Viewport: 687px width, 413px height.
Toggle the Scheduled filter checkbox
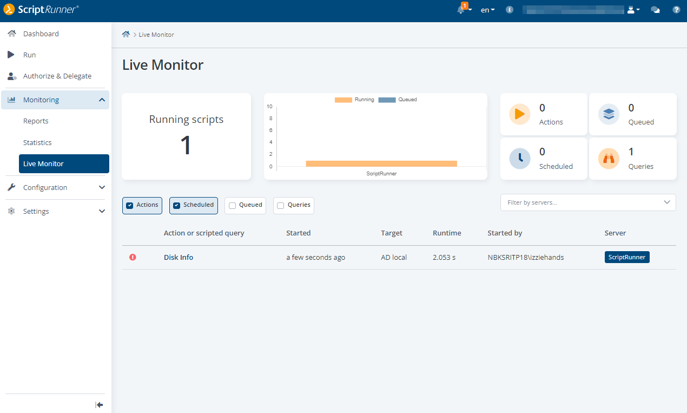point(176,206)
